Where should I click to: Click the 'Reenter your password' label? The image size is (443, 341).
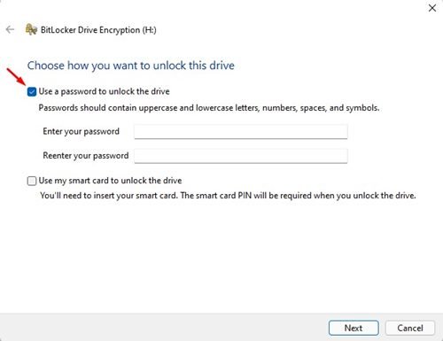point(86,156)
